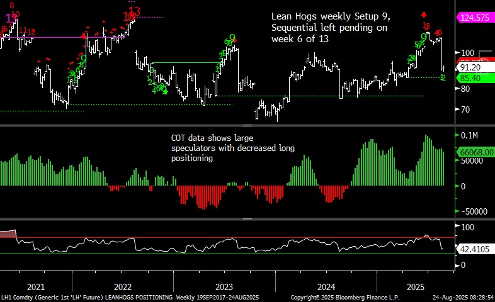This screenshot has width=495, height=302.
Task: Click the 2023 label on the time axis
Action: pyautogui.click(x=225, y=285)
